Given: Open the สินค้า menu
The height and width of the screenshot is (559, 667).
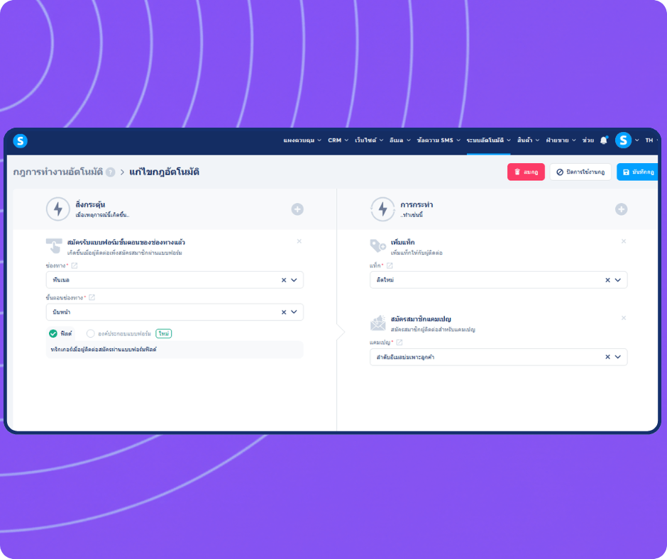Looking at the screenshot, I should click(x=529, y=140).
